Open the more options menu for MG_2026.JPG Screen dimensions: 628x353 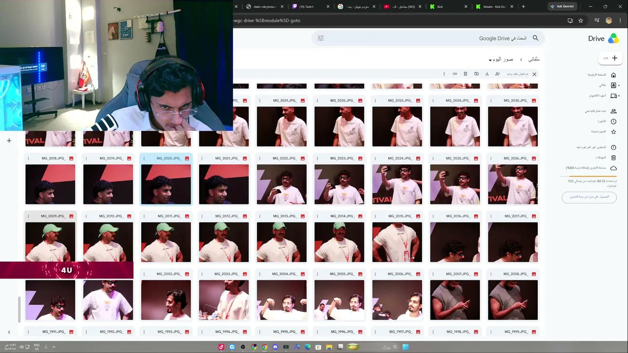(x=491, y=158)
